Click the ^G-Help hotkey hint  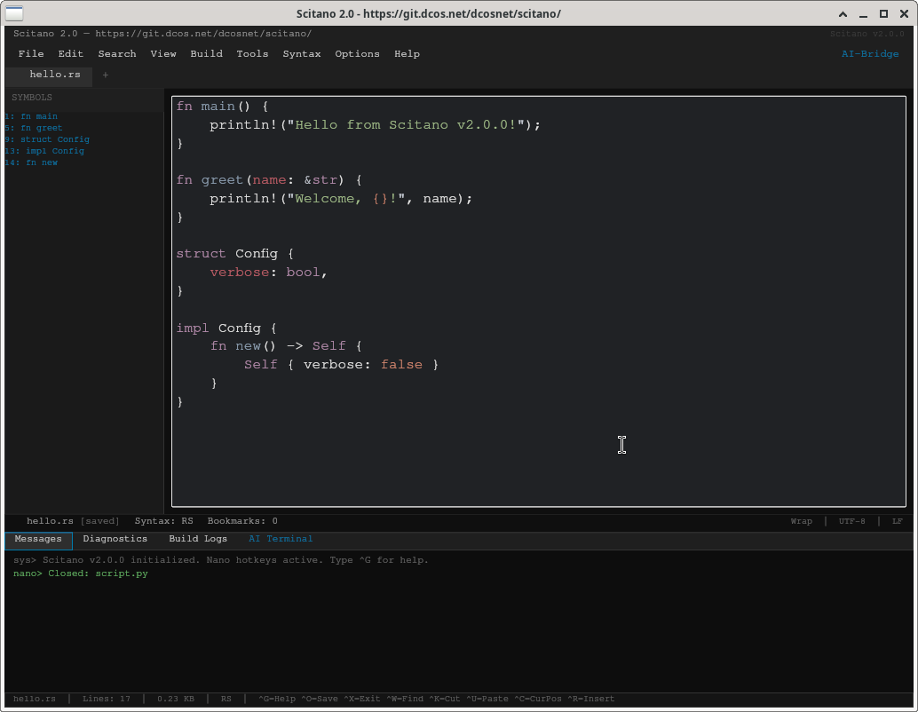(x=277, y=699)
